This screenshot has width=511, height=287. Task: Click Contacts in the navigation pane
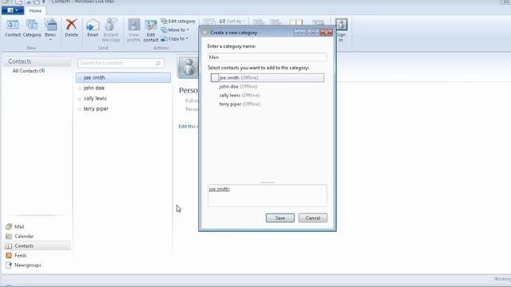tap(38, 246)
